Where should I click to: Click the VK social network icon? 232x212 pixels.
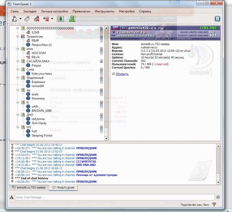218,19
